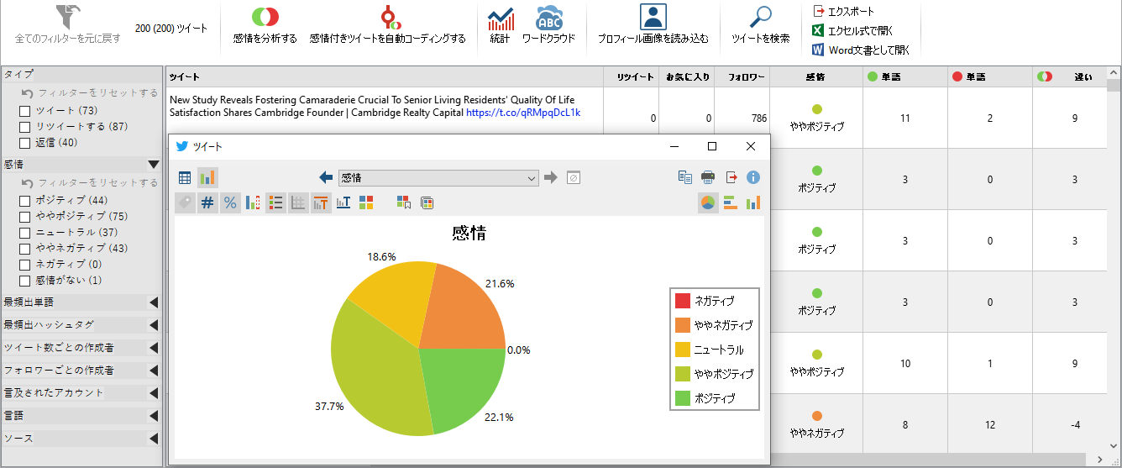
Task: Select the vertical bar chart type
Action: pos(753,202)
